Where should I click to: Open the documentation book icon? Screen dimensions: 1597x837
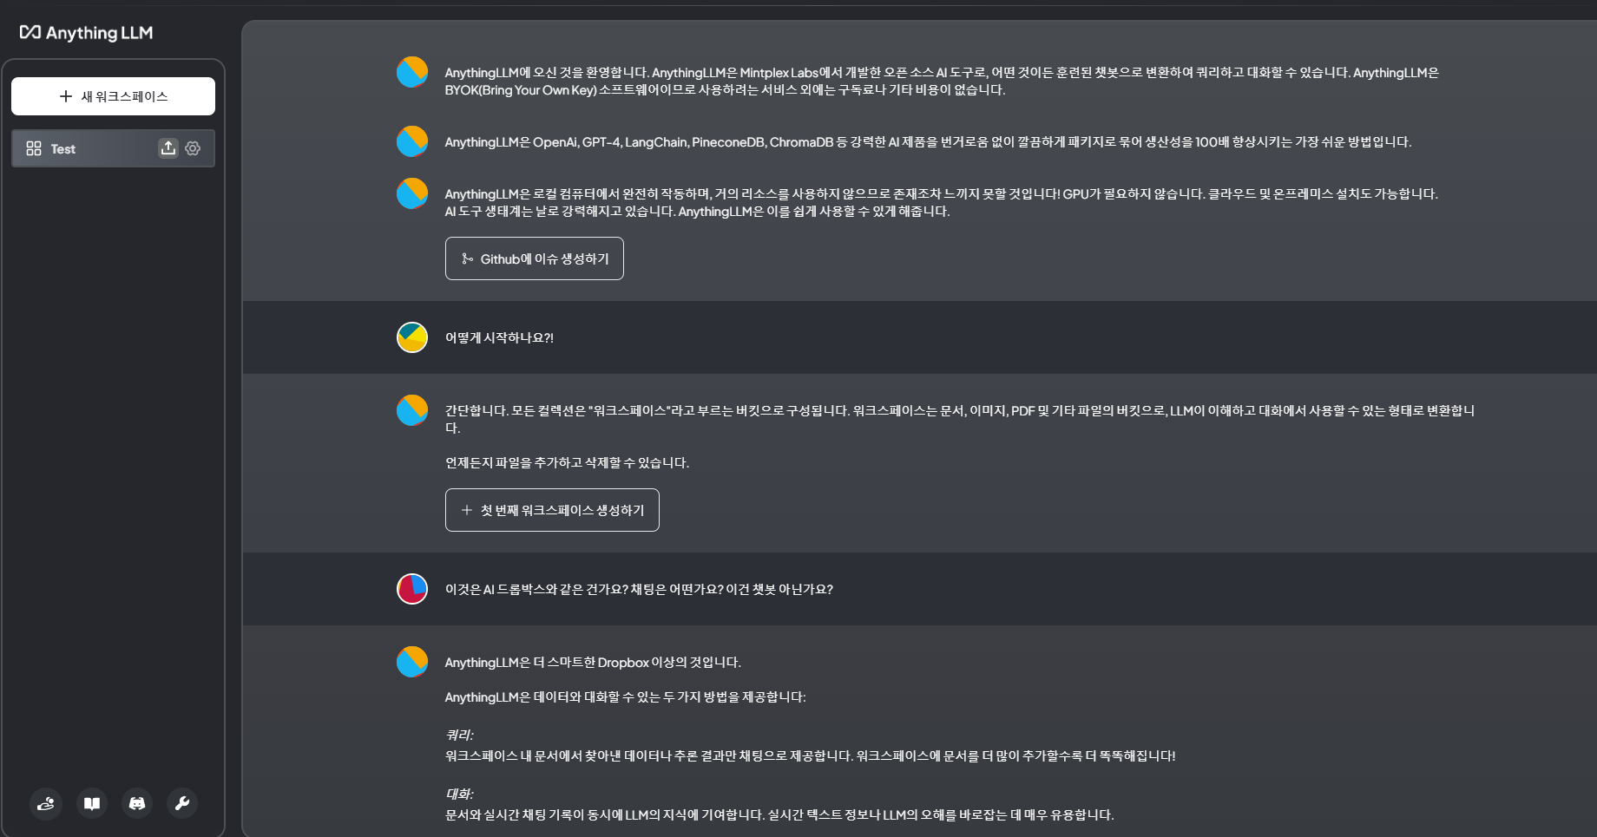[92, 803]
